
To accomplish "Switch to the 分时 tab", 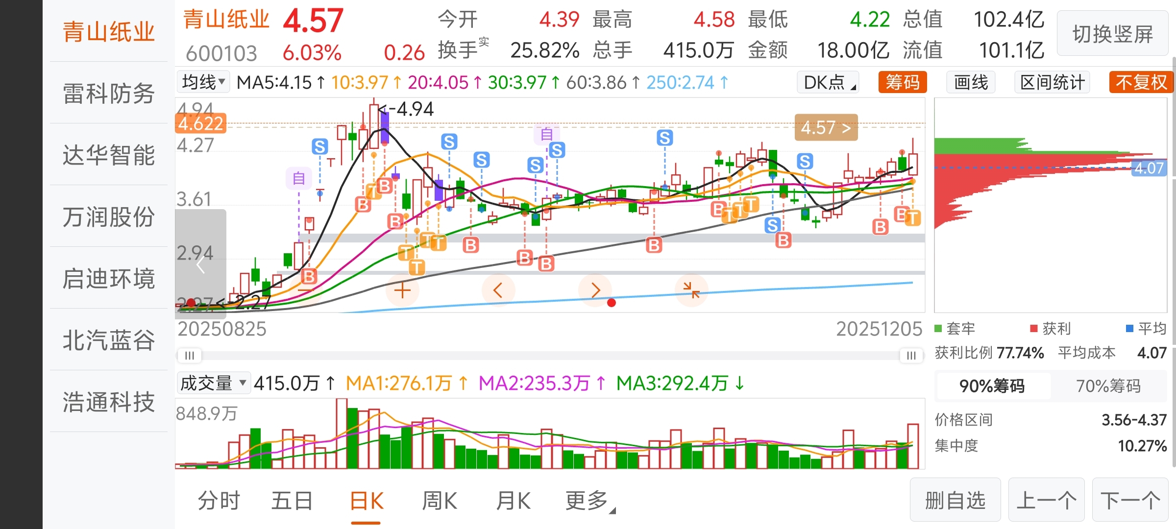I will (219, 501).
